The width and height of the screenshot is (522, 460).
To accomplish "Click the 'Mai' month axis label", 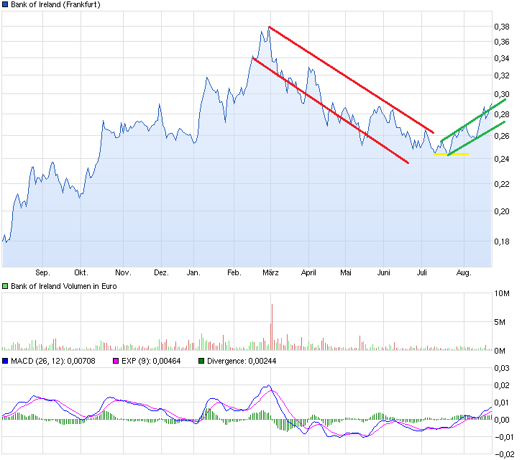I will tap(346, 273).
